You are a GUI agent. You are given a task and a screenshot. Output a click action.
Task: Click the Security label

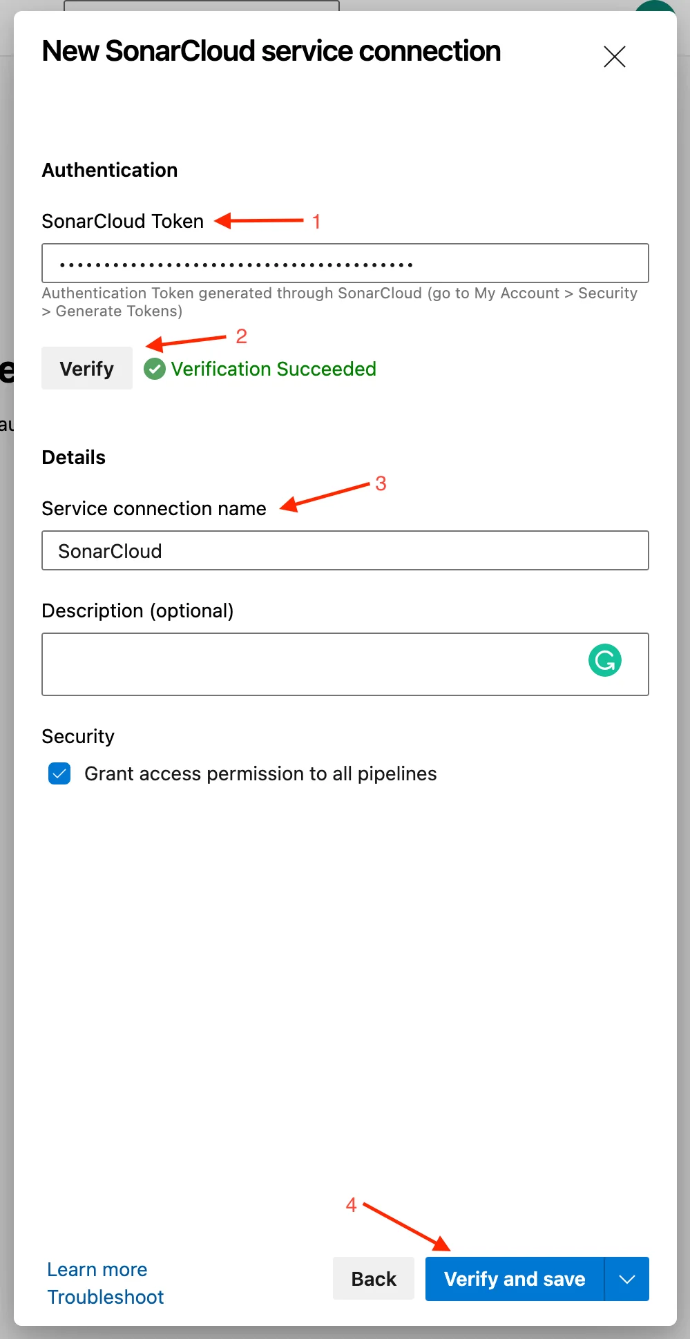tap(78, 736)
